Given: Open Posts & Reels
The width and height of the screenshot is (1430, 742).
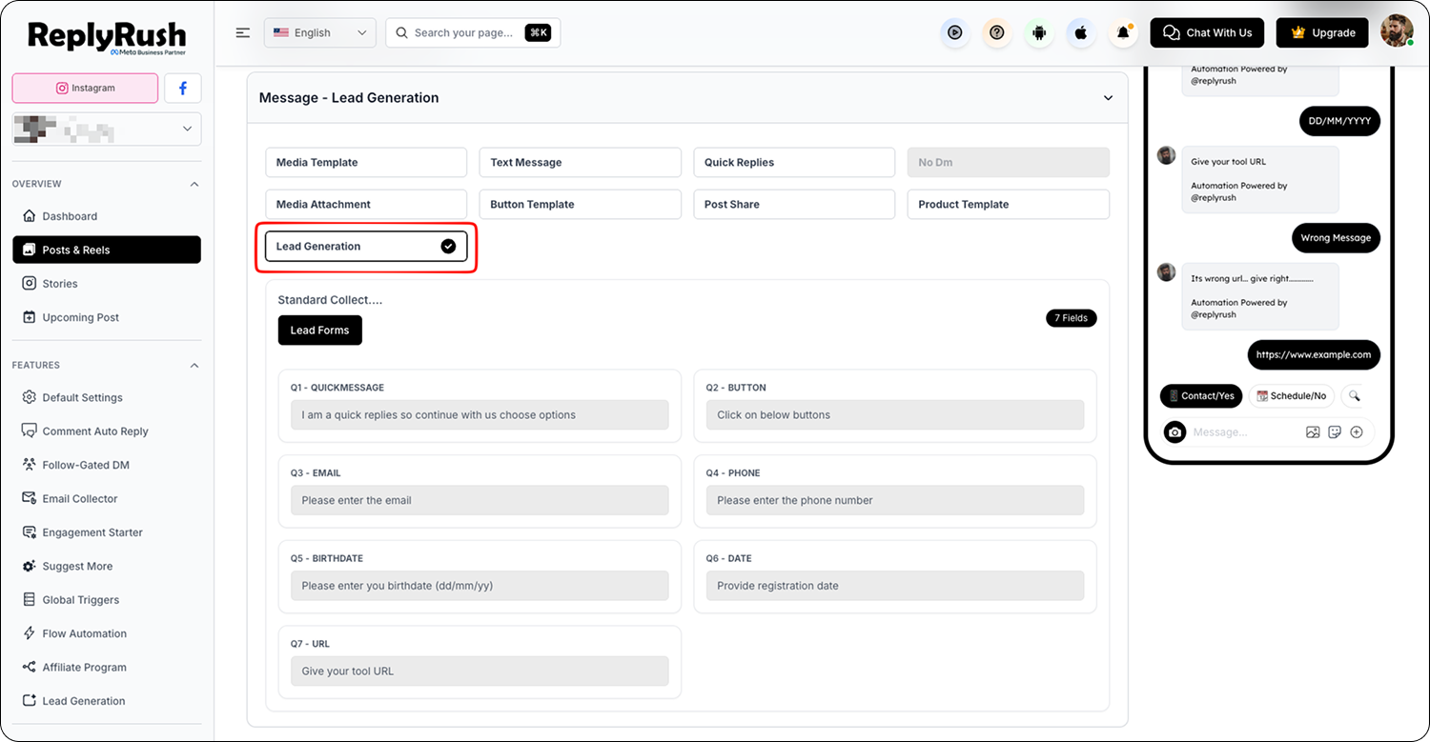Looking at the screenshot, I should (107, 250).
